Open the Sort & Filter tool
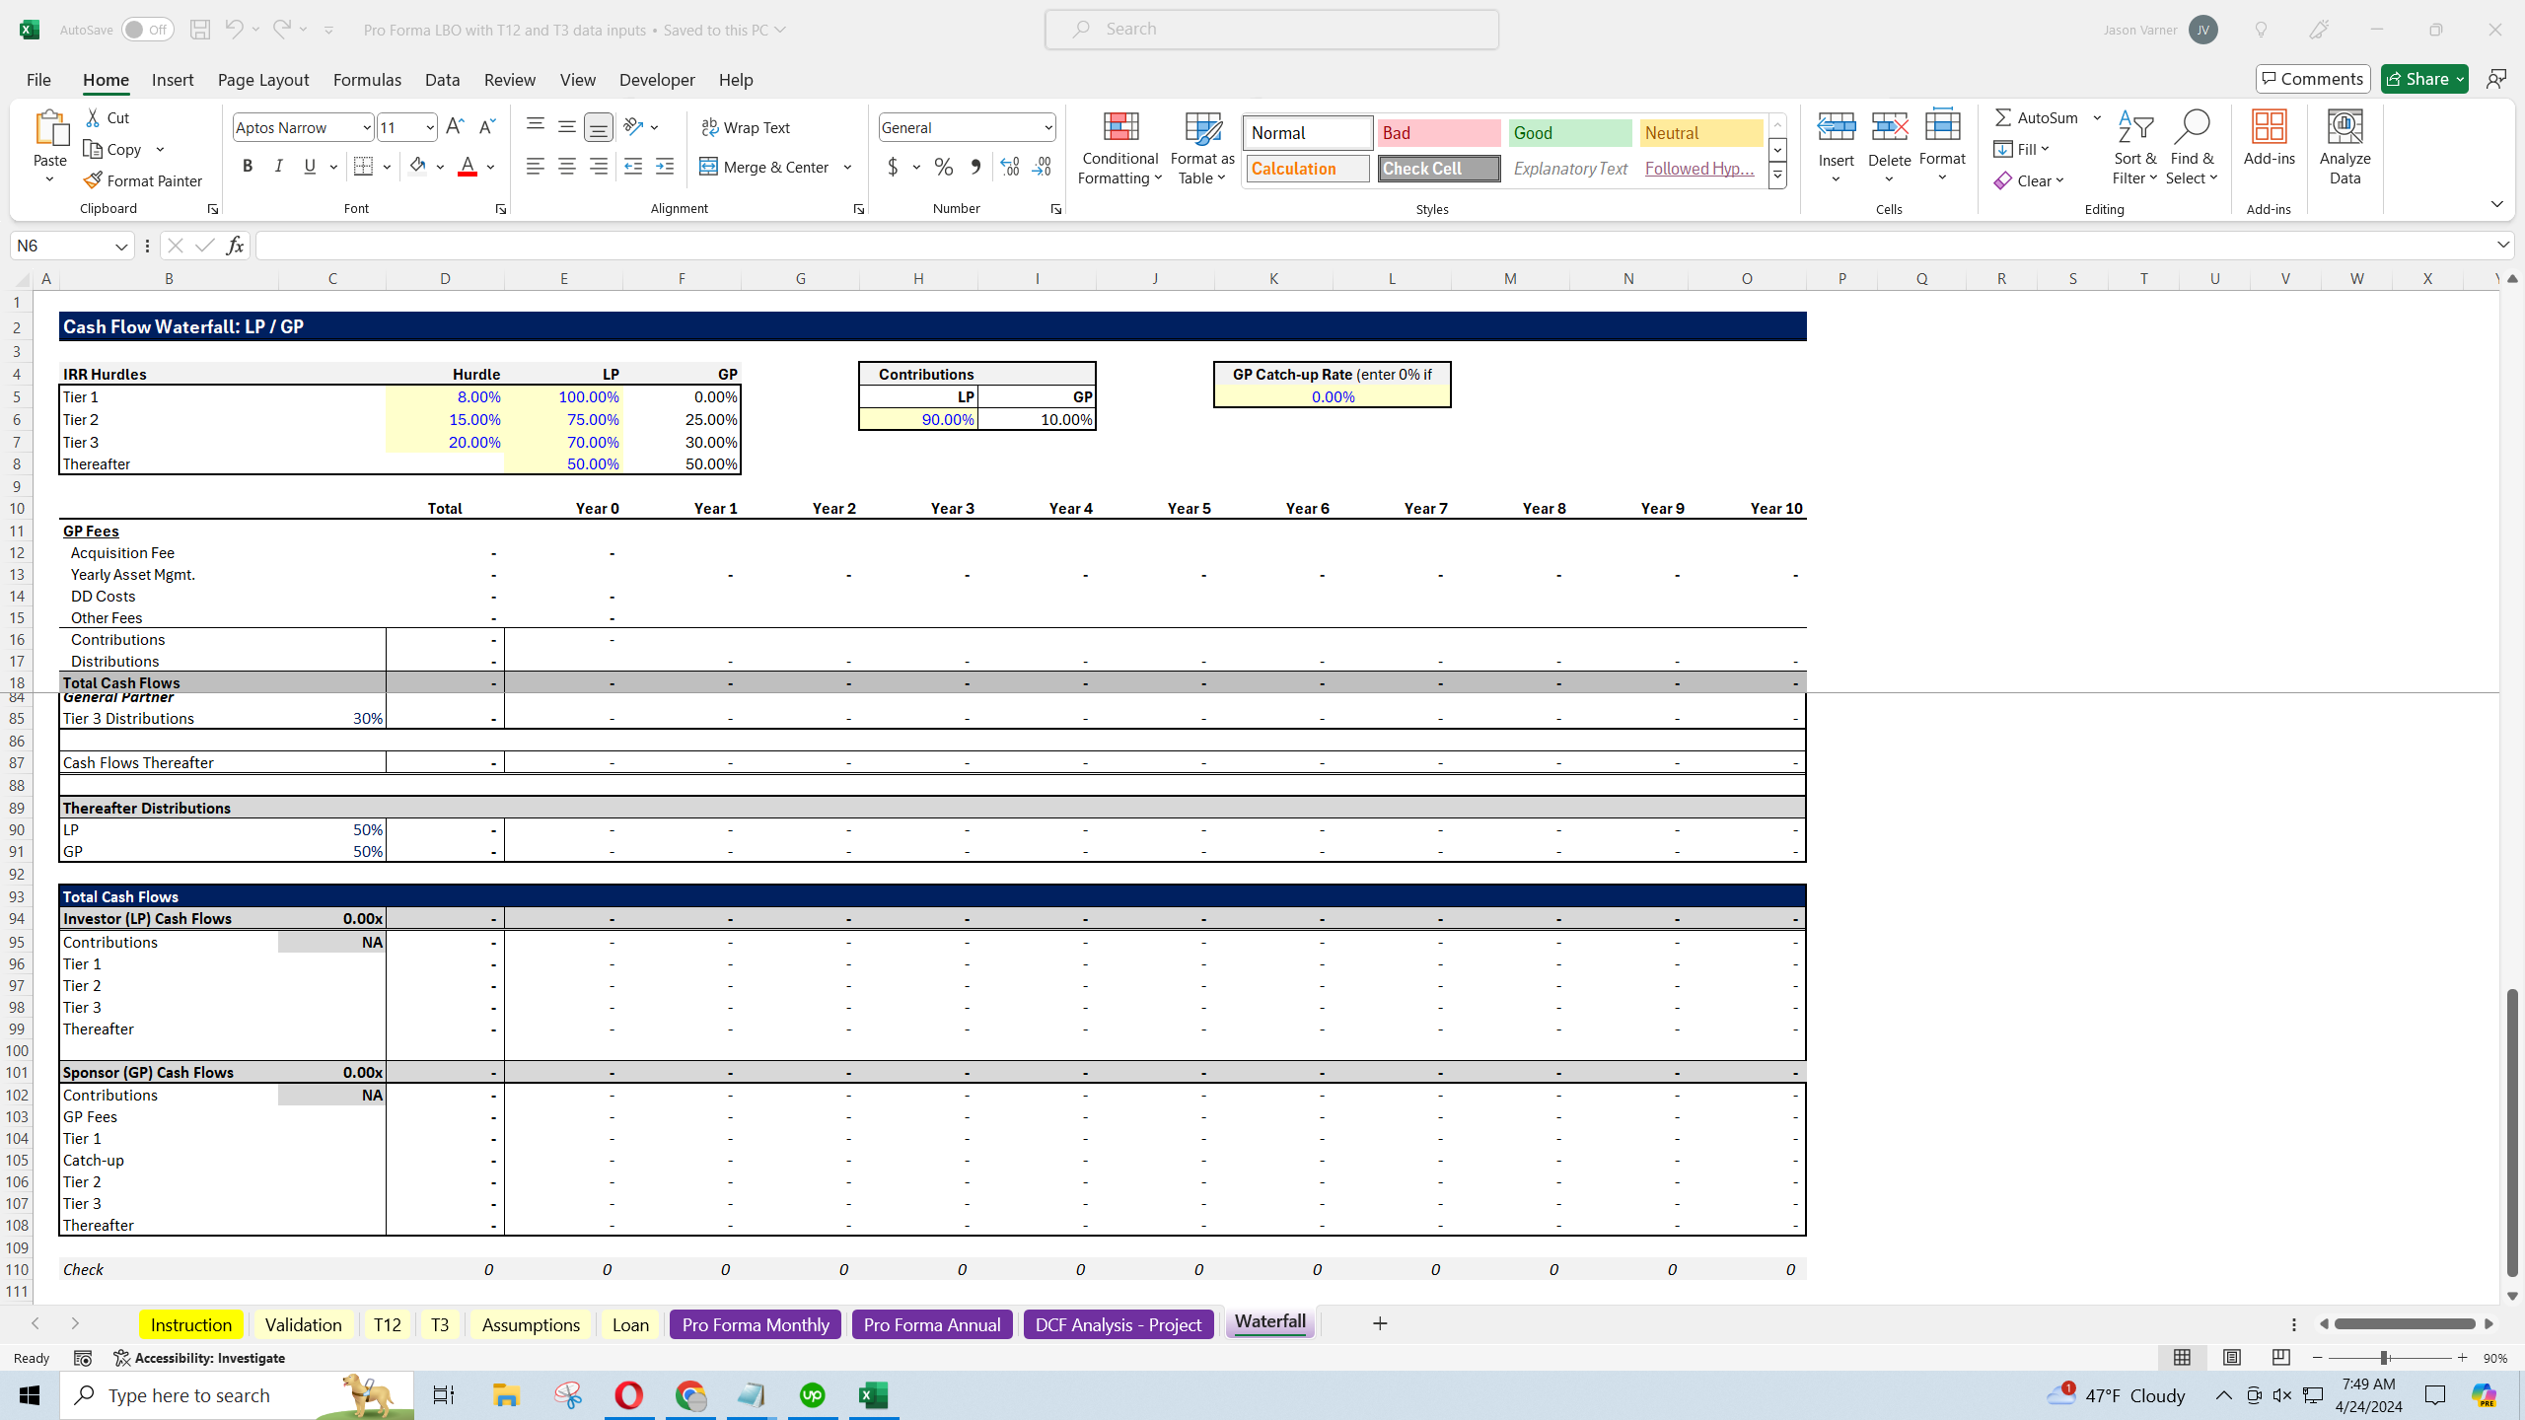The image size is (2525, 1420). 2134,148
